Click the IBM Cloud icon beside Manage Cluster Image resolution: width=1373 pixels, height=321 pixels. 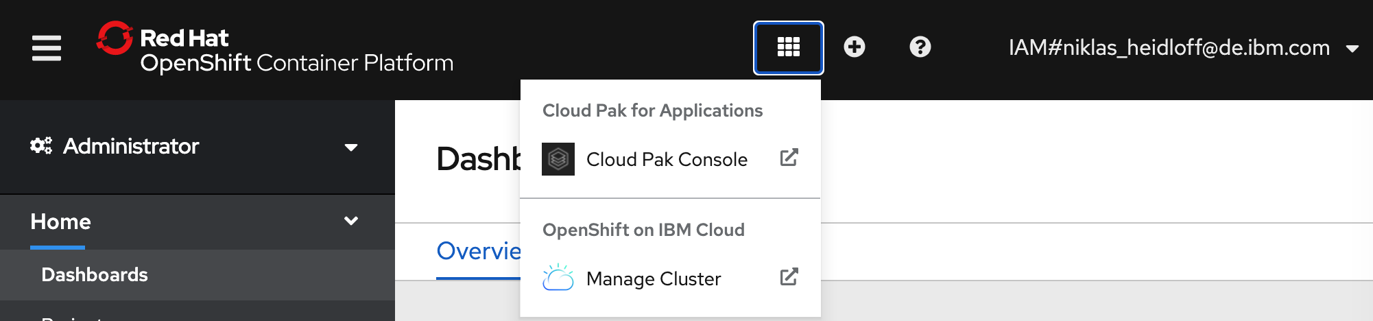click(x=558, y=278)
